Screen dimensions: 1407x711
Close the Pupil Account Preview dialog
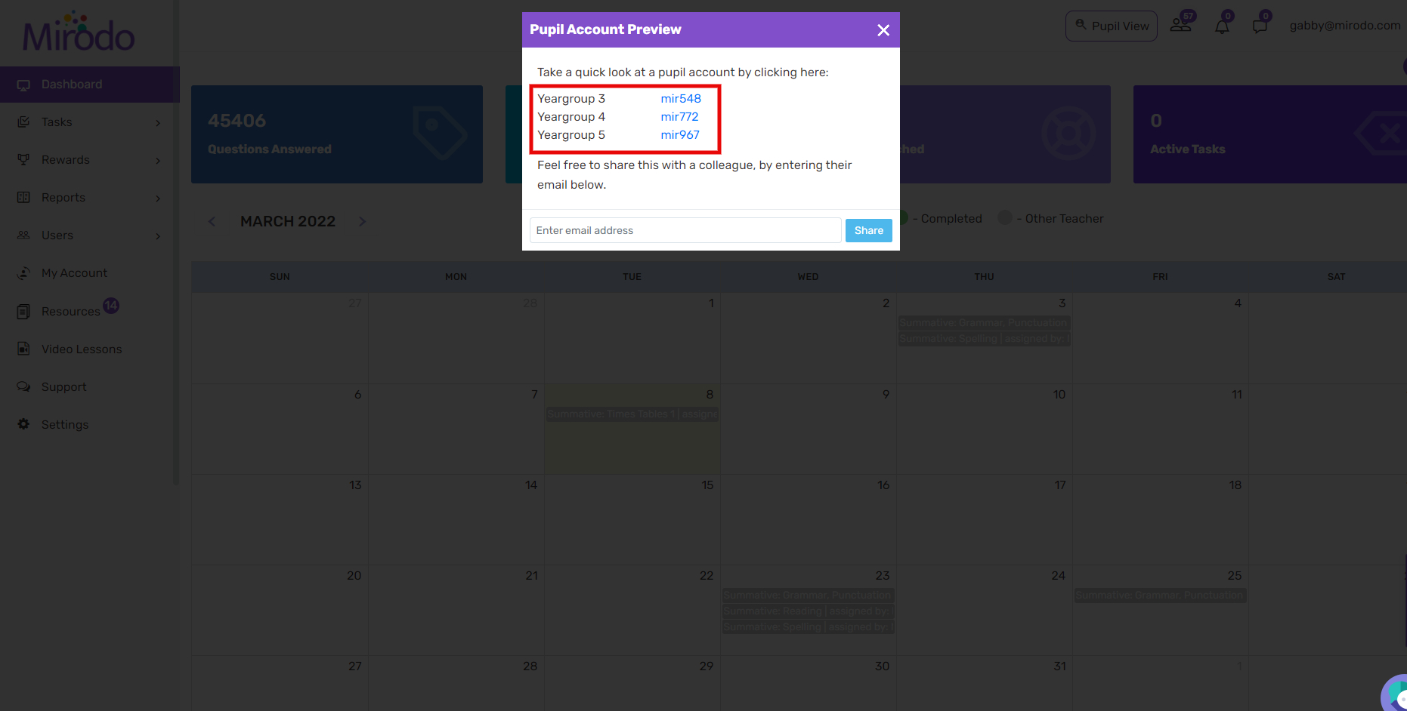pyautogui.click(x=883, y=30)
